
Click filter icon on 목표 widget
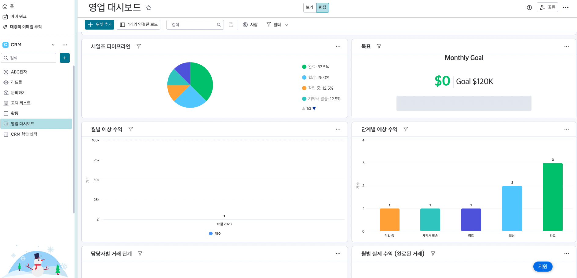click(379, 46)
